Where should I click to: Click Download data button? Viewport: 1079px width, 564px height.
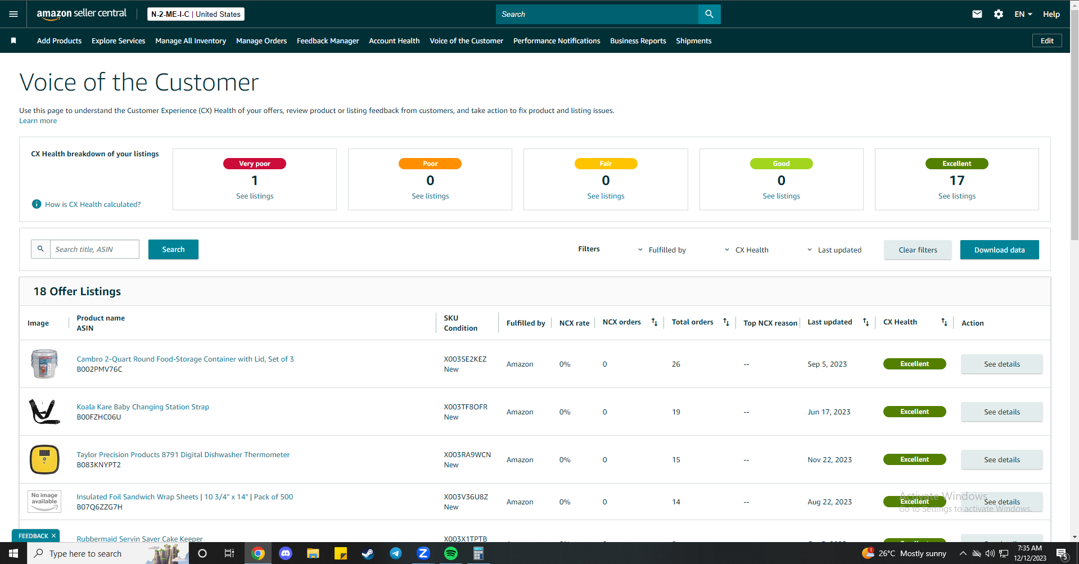click(x=999, y=250)
